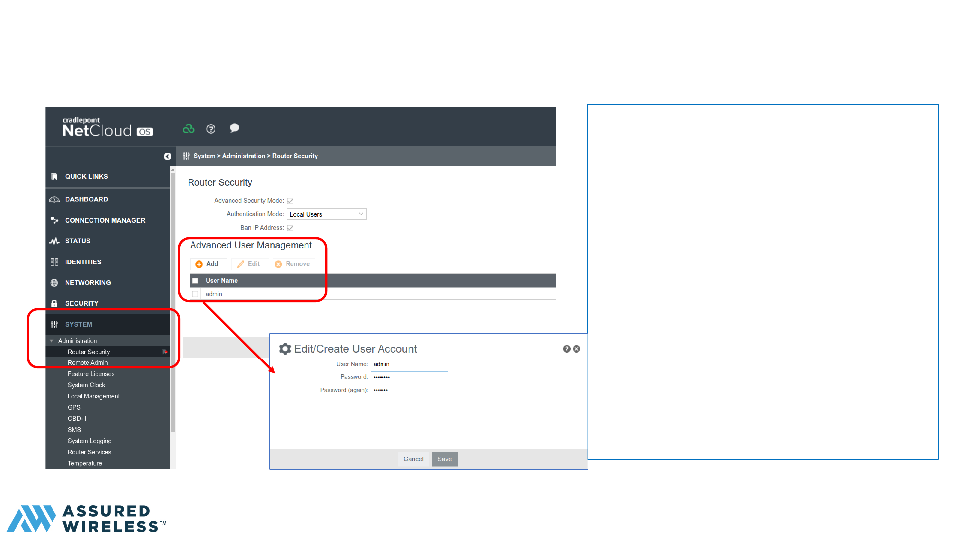Click Administration in the breadcrumb path

pyautogui.click(x=244, y=156)
